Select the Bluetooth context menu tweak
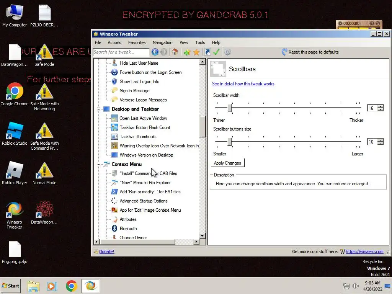Screen dimensions: 392x294 128,229
